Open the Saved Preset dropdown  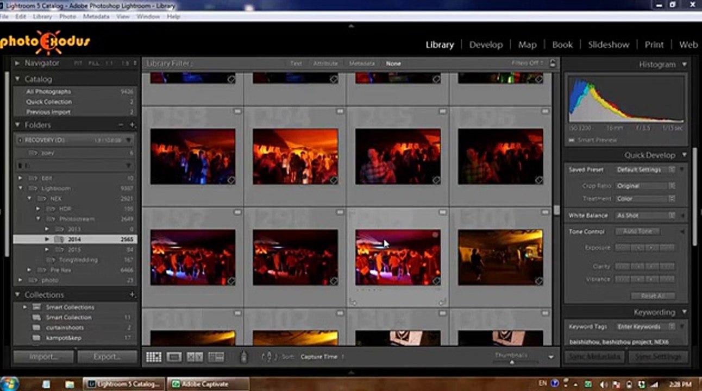645,169
